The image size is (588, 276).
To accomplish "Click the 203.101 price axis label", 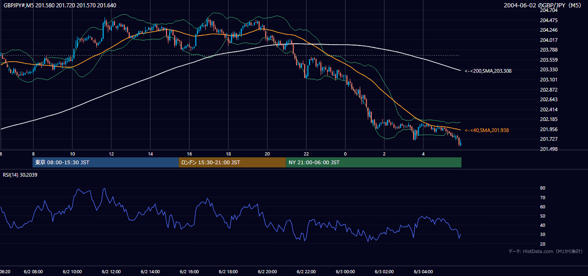I will coord(548,80).
